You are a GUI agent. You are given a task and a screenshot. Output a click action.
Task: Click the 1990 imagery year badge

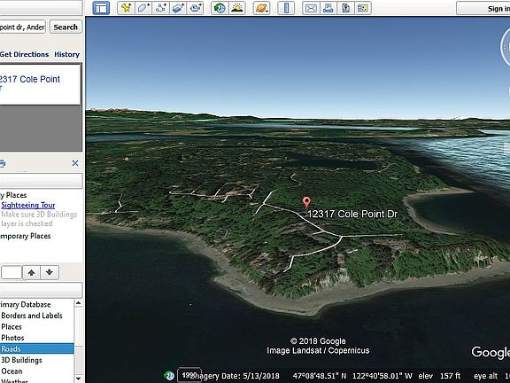click(x=189, y=375)
